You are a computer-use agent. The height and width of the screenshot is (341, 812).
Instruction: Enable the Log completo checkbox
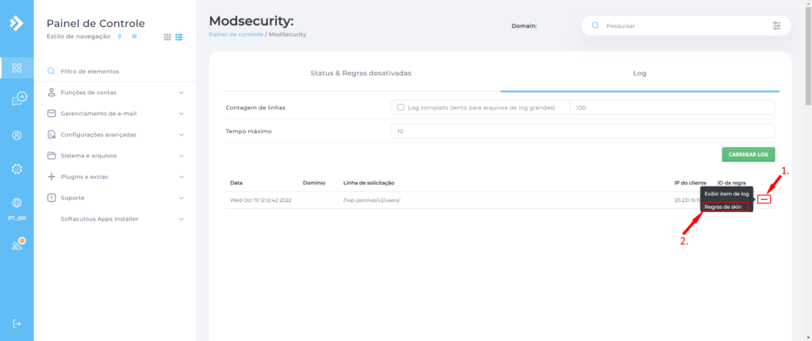pyautogui.click(x=400, y=108)
